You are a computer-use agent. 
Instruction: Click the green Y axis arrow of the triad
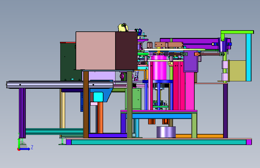point(19,143)
